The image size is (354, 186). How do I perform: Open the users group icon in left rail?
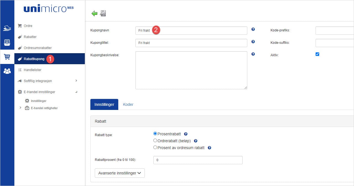(7, 71)
